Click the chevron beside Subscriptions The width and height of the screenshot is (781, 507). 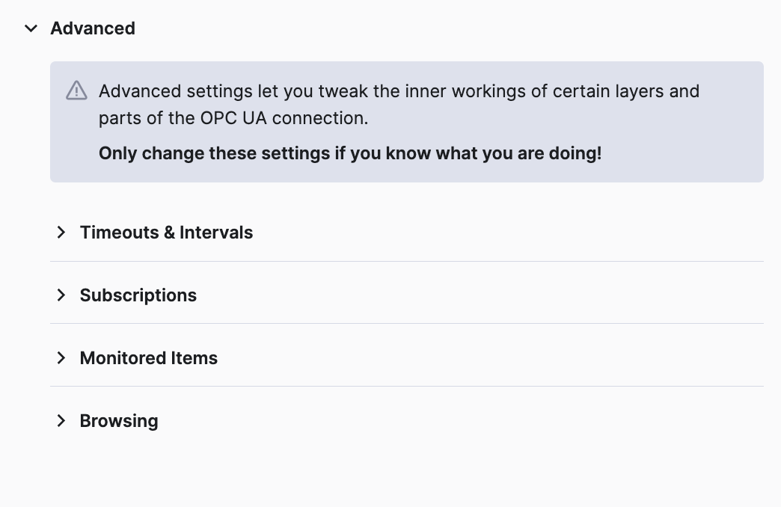[x=61, y=295]
